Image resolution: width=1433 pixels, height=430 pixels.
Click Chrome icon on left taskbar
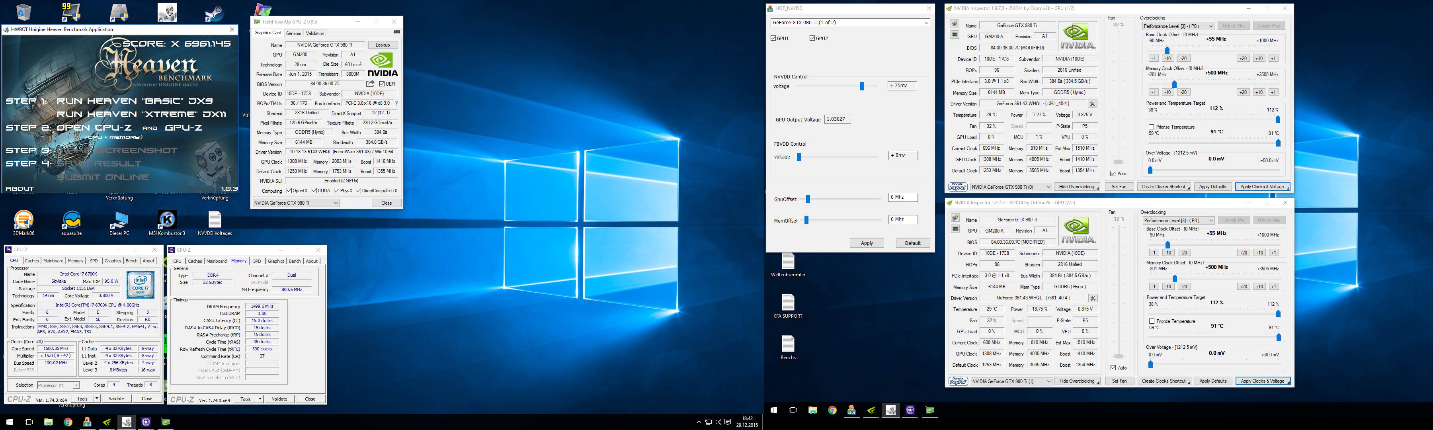68,422
